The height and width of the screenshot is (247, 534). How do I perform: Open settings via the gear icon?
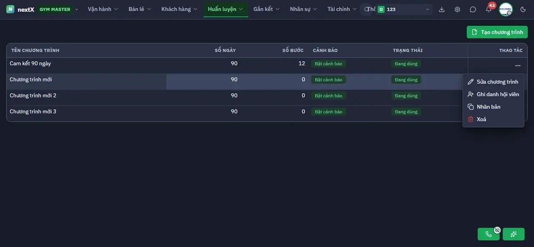pos(457,9)
